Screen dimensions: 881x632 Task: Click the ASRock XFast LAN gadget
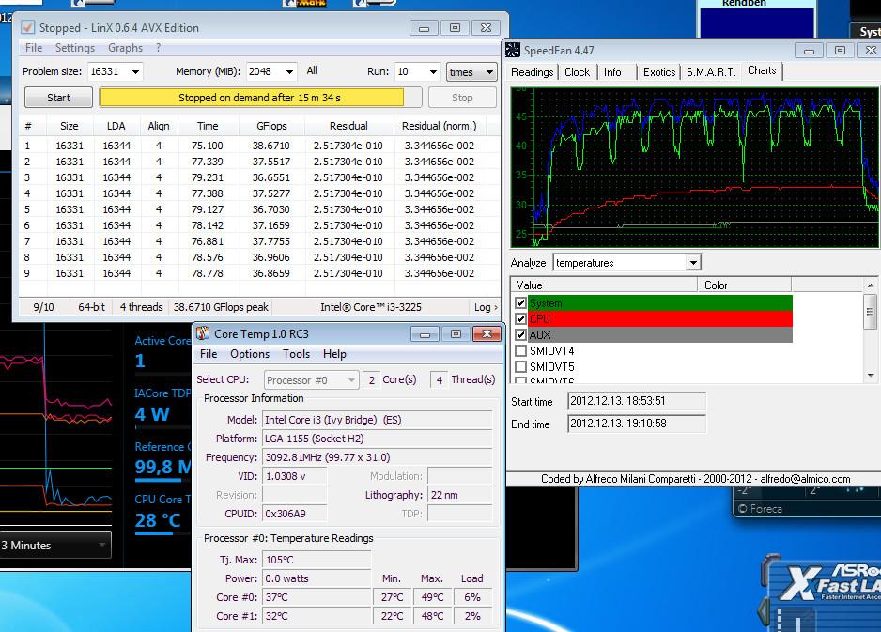[823, 592]
